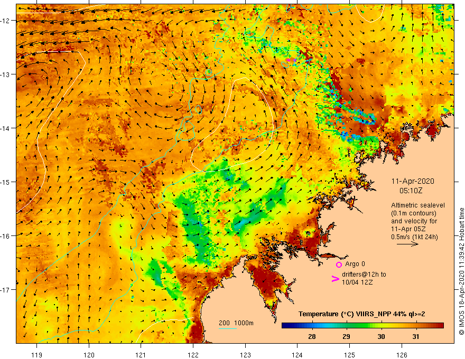Click the color bar label '28'
The width and height of the screenshot is (465, 359).
coord(312,336)
